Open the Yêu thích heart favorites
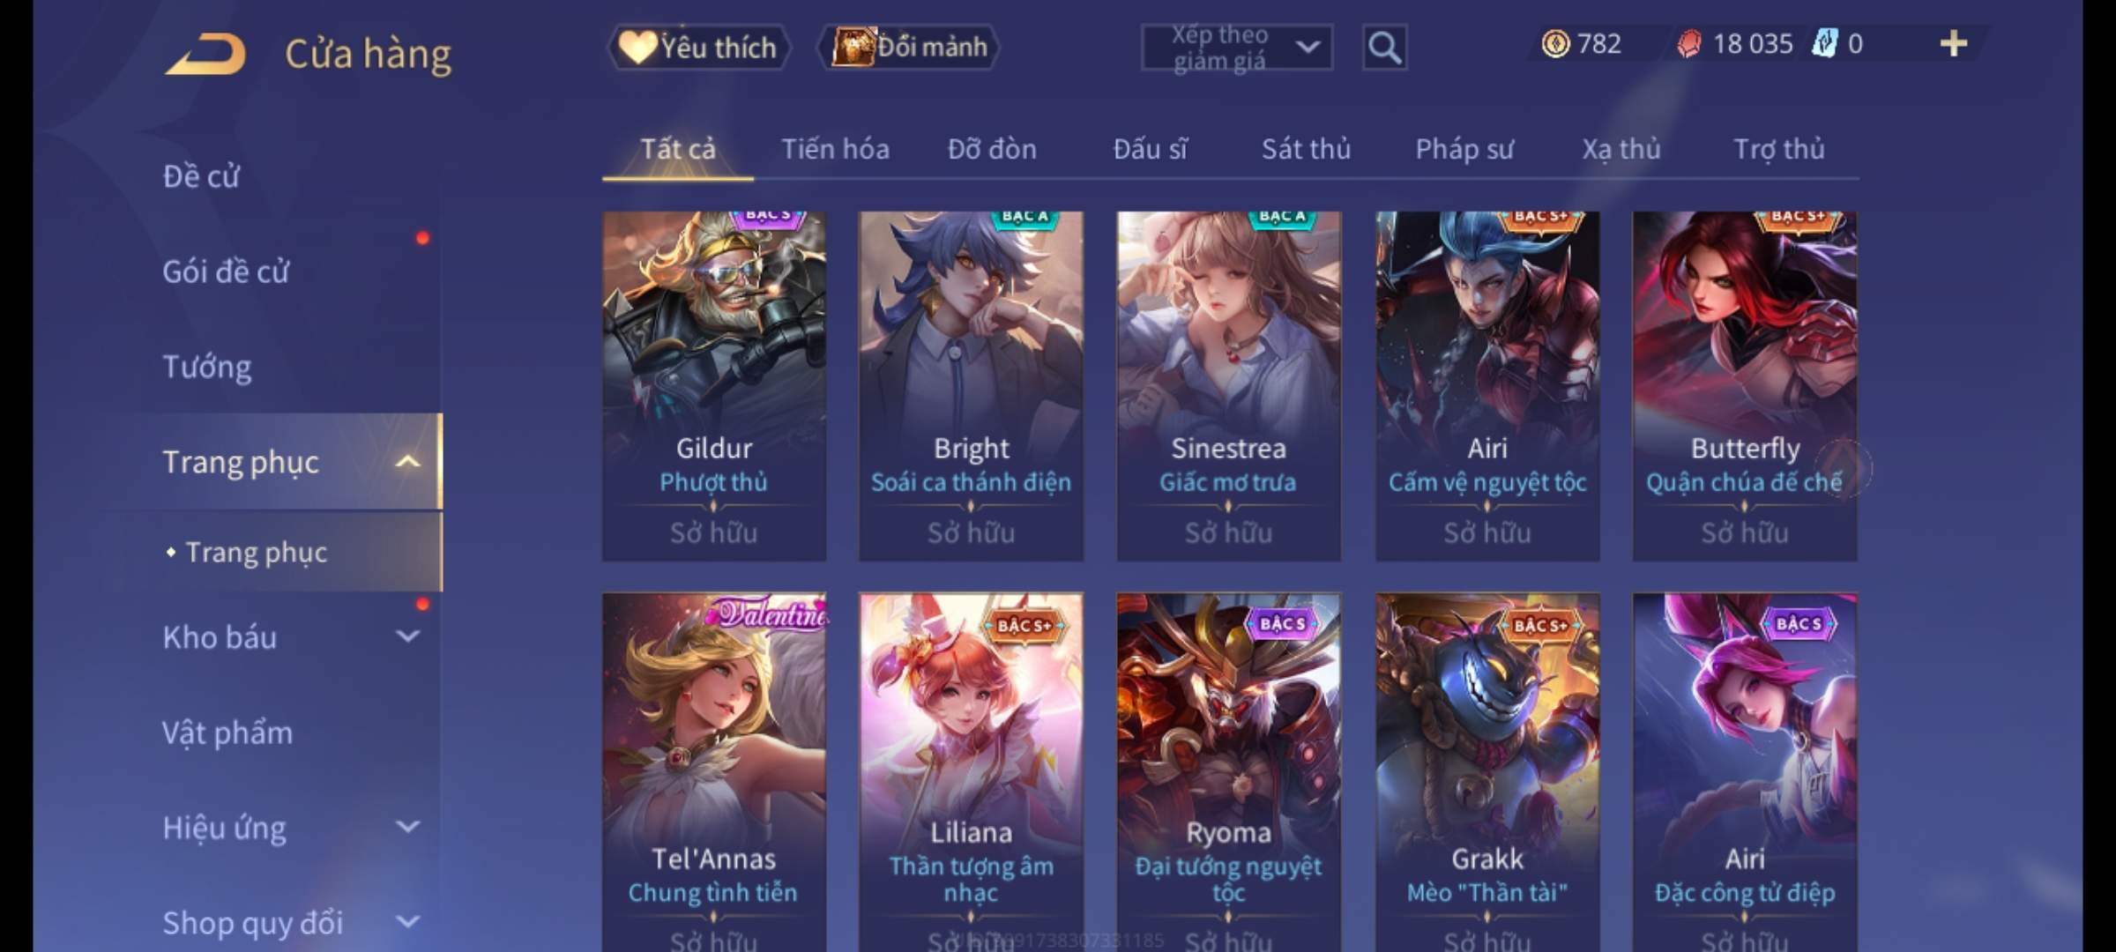 coord(698,47)
